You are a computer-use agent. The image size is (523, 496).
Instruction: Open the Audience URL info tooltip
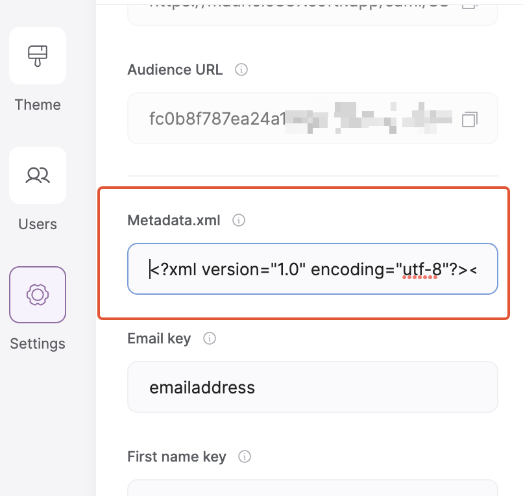pyautogui.click(x=241, y=69)
